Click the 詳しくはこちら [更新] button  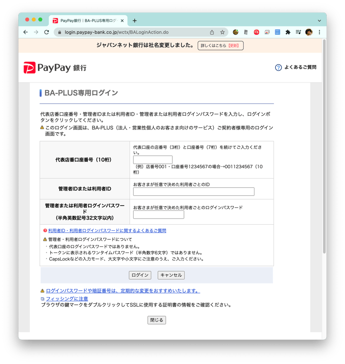click(220, 45)
